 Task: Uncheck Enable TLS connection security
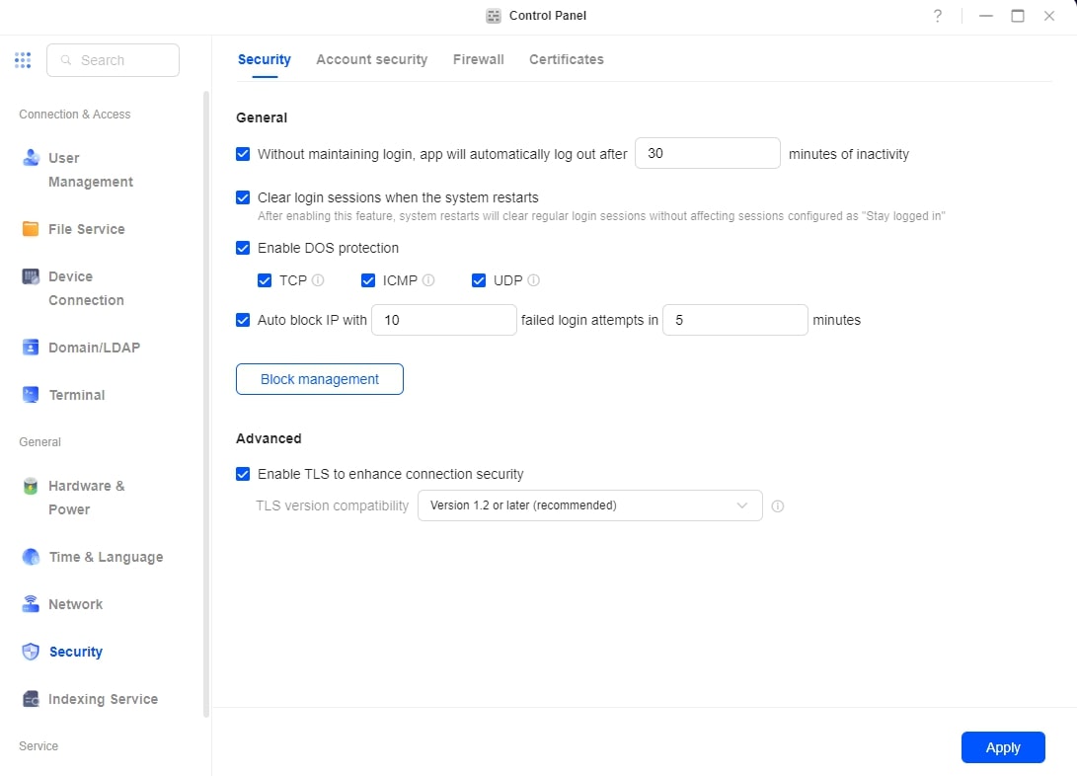pyautogui.click(x=243, y=474)
